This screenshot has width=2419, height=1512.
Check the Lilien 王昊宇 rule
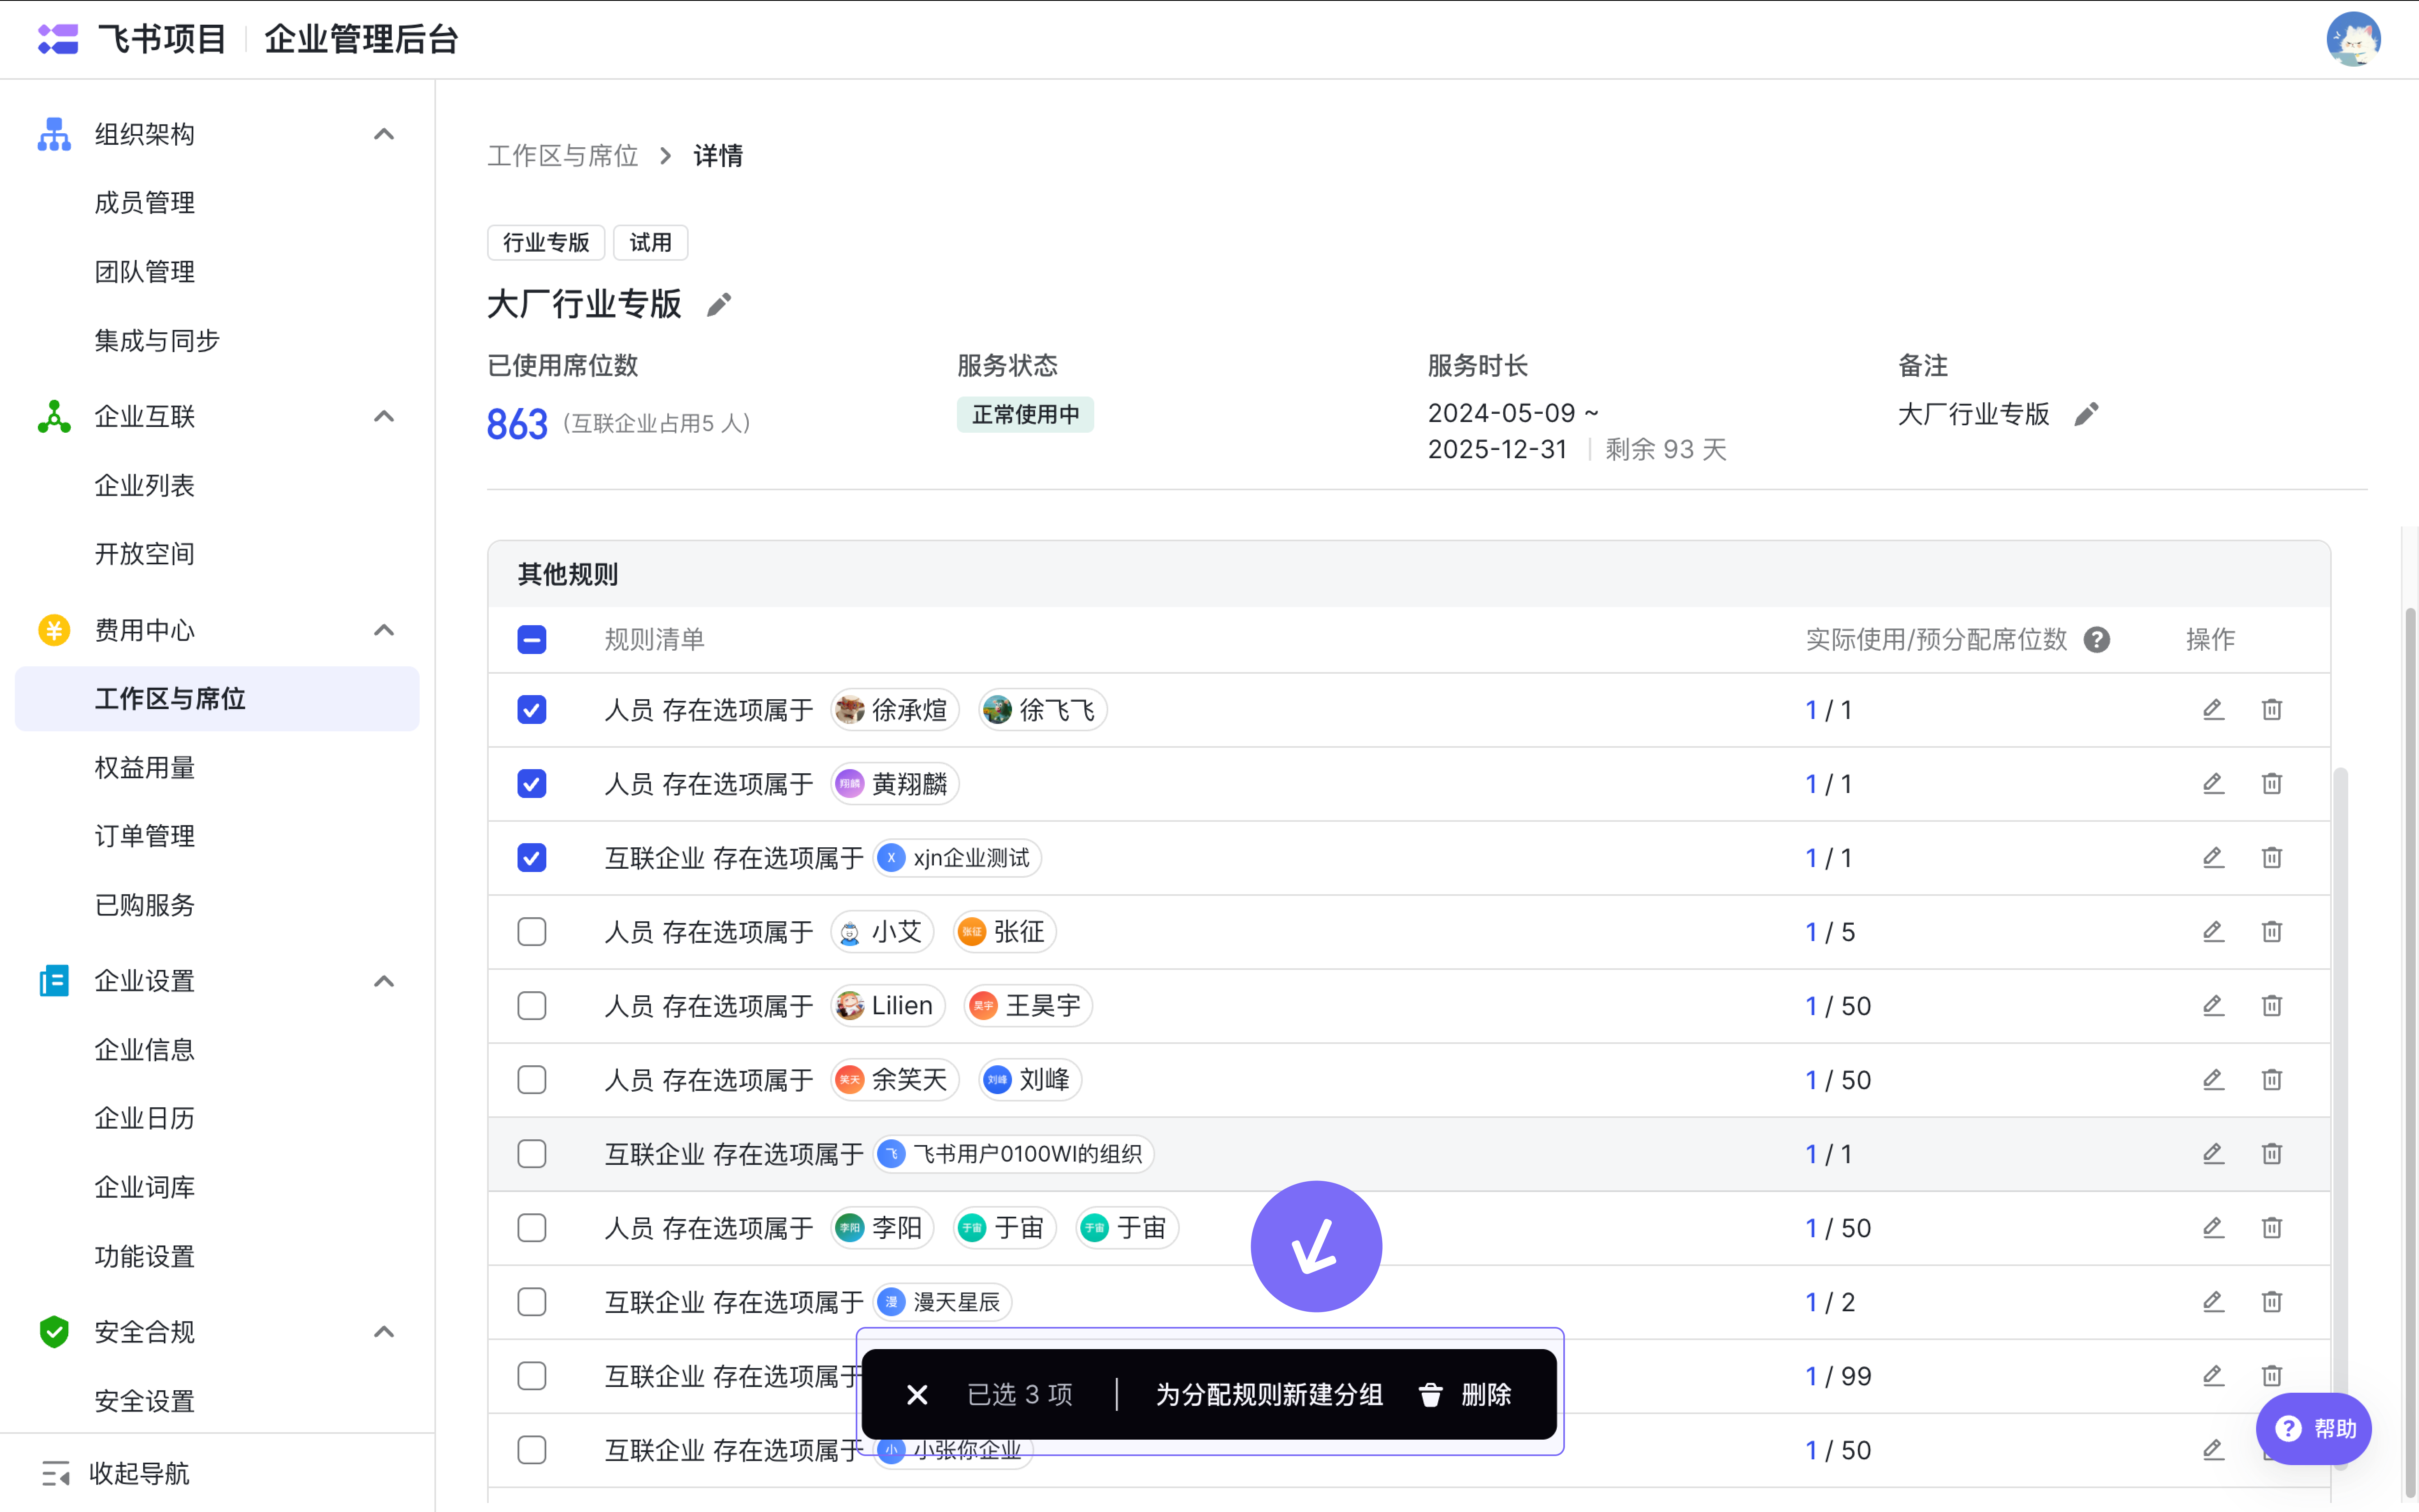point(532,1006)
